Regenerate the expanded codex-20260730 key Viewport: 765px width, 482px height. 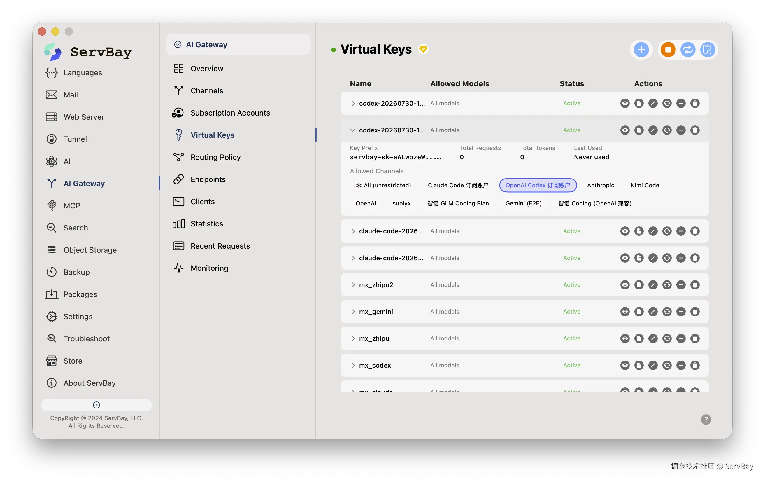[x=666, y=130]
